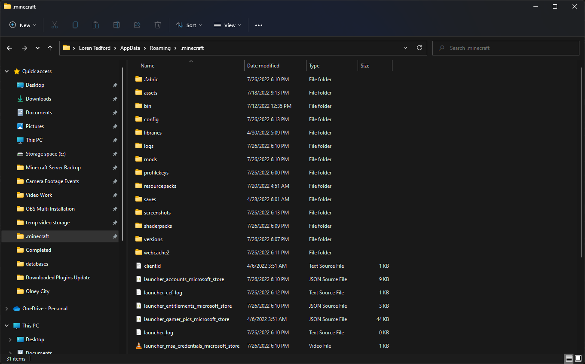Select the versions folder row

(x=262, y=239)
